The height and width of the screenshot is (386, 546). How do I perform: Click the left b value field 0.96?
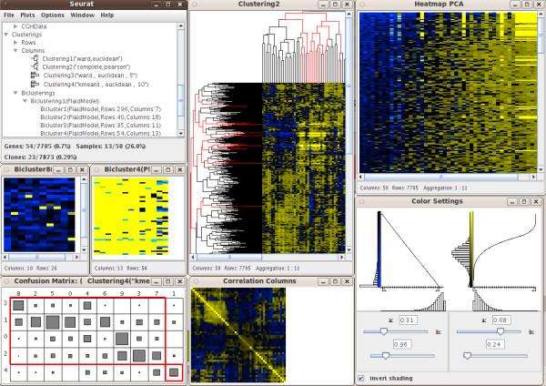402,344
